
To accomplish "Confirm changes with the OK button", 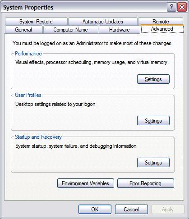I will (x=95, y=210).
